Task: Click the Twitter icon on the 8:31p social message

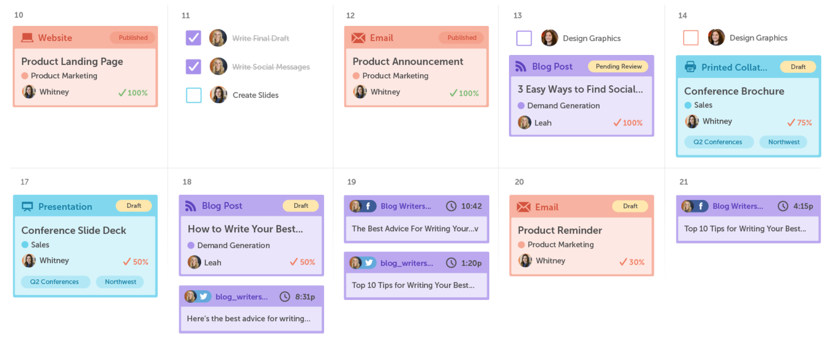Action: 203,296
